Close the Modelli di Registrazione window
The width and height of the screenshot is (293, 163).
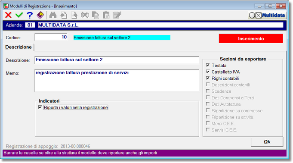point(281,6)
